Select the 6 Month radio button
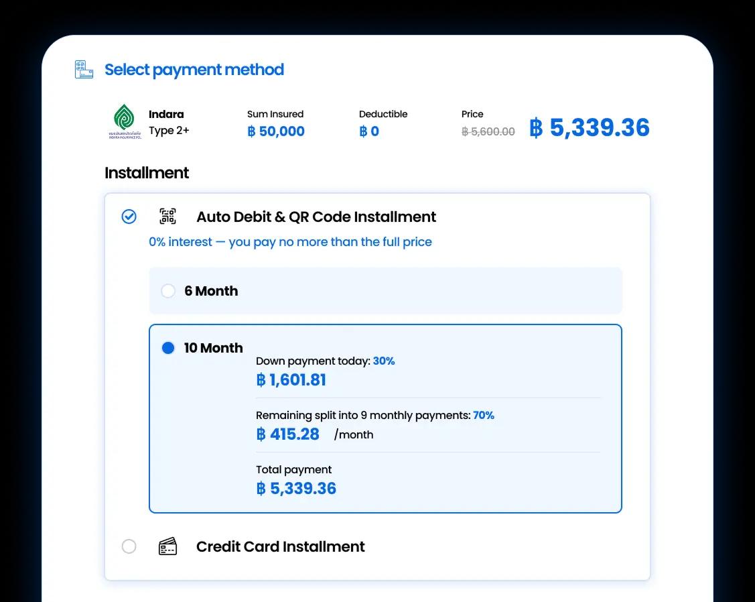Image resolution: width=755 pixels, height=602 pixels. pos(168,291)
